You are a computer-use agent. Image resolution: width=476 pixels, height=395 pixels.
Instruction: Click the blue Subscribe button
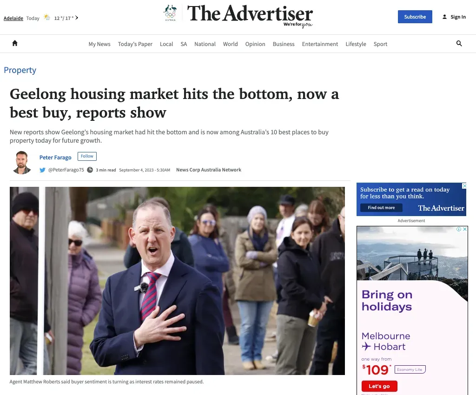(x=415, y=17)
